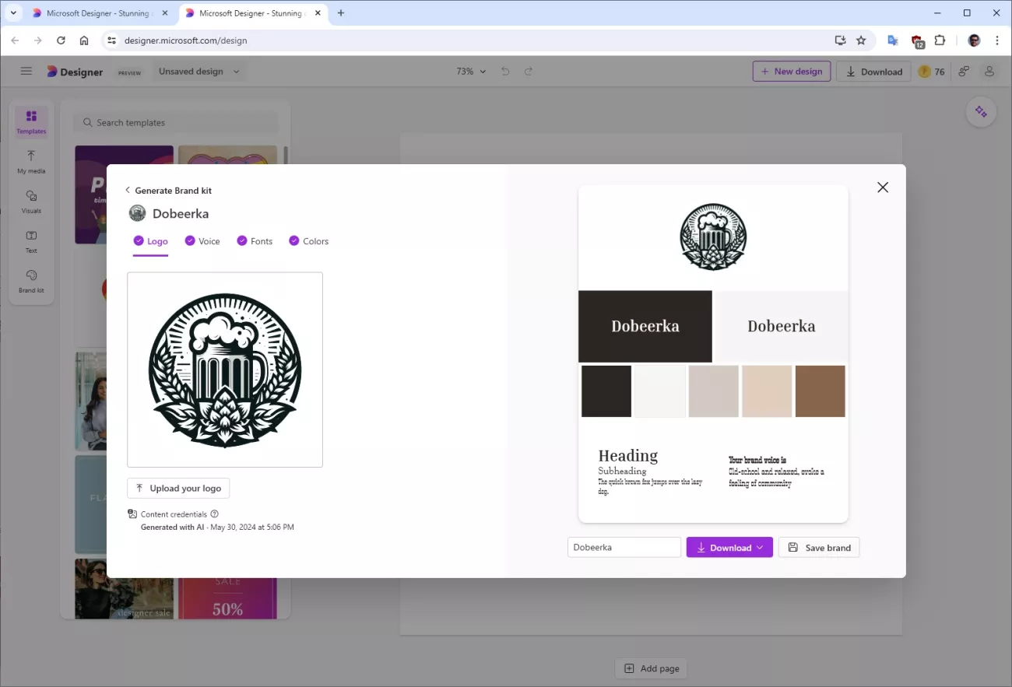The height and width of the screenshot is (687, 1012).
Task: Switch to the Fonts tab
Action: (x=255, y=241)
